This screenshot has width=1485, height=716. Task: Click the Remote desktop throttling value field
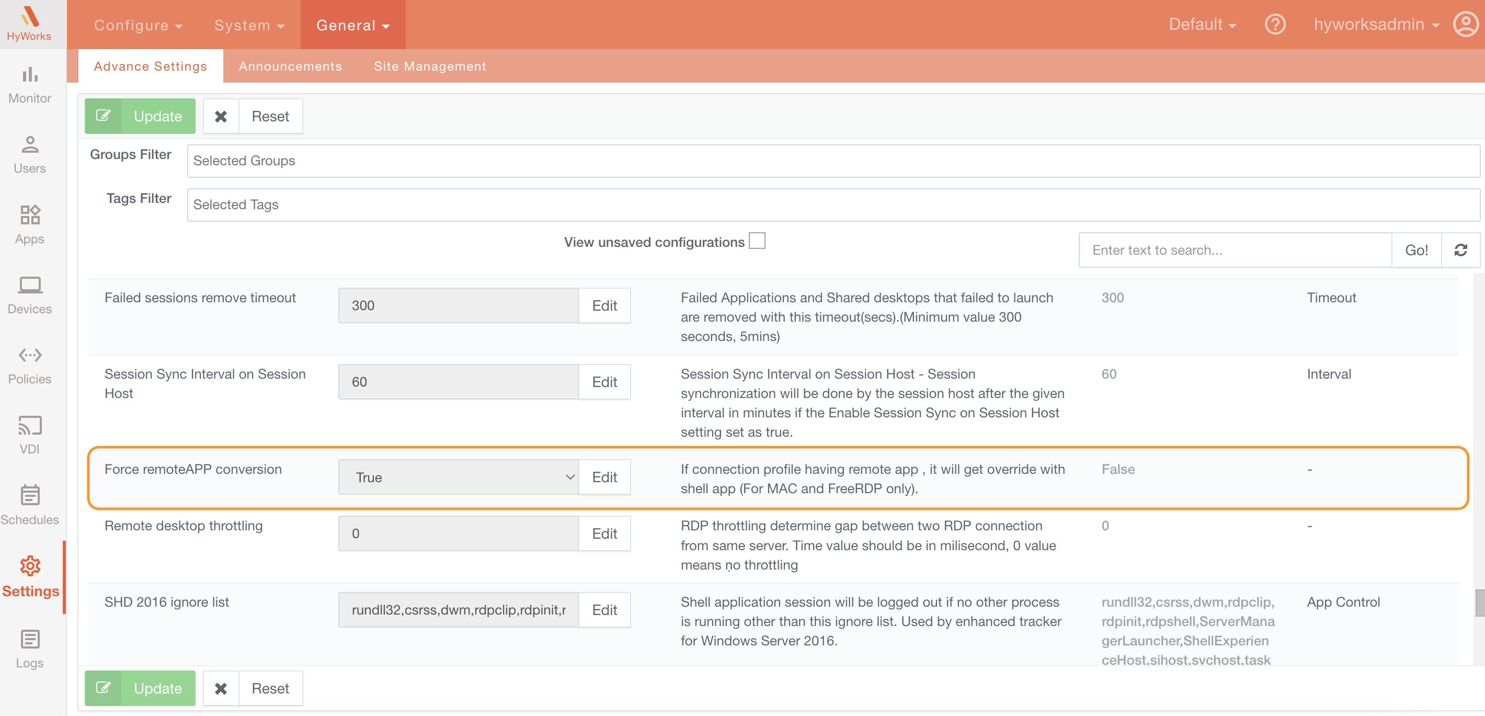[458, 534]
